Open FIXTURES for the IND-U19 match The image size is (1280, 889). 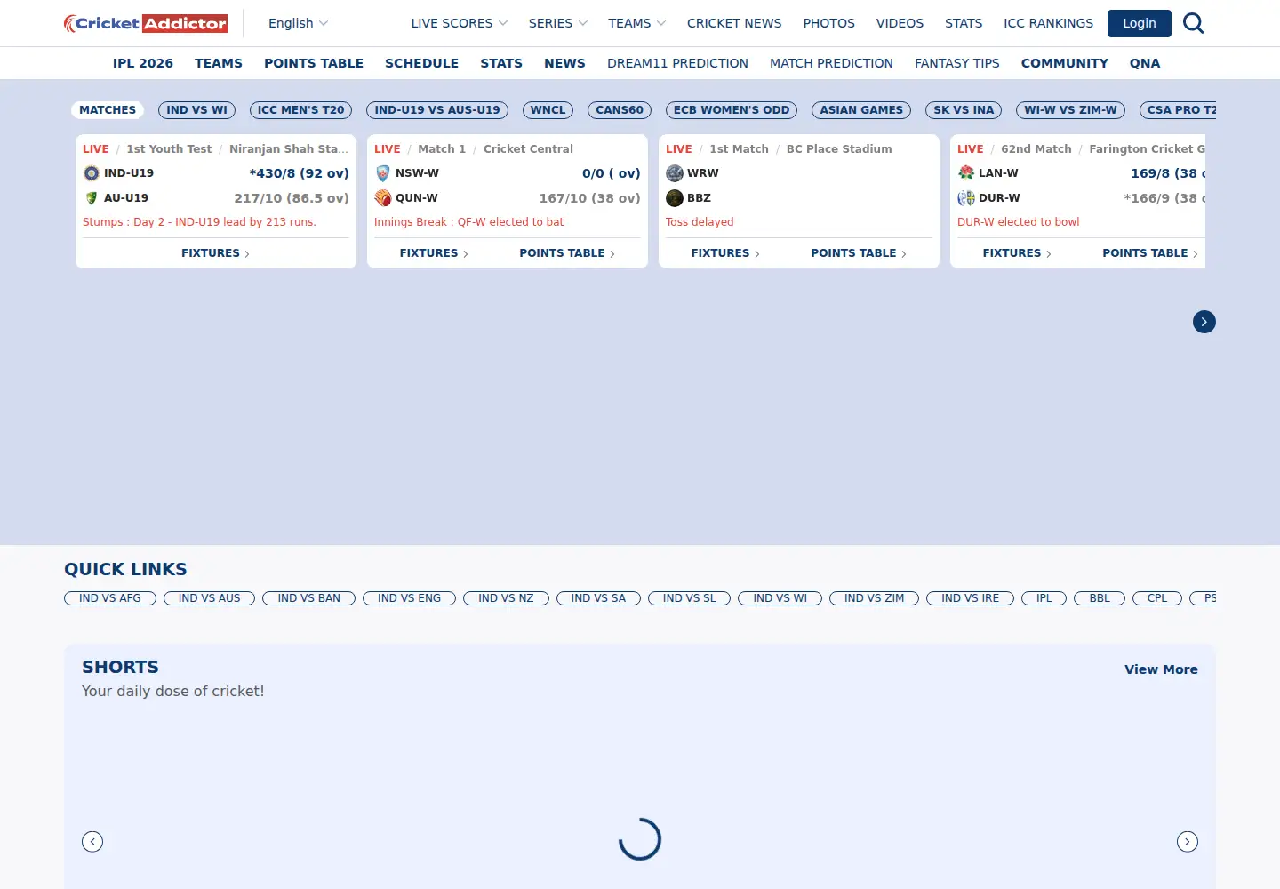[x=216, y=253]
